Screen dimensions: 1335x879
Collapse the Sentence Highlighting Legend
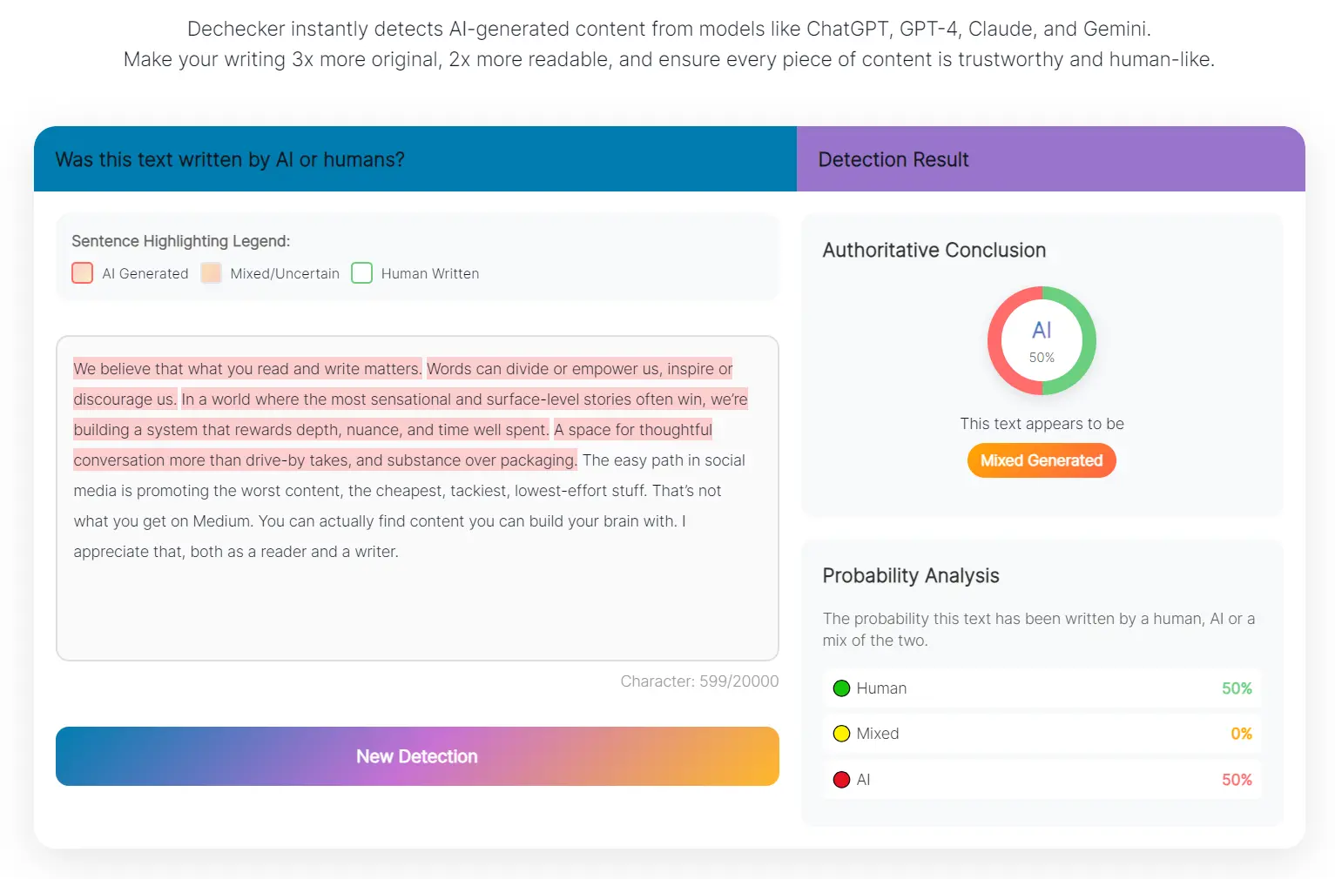[x=180, y=241]
